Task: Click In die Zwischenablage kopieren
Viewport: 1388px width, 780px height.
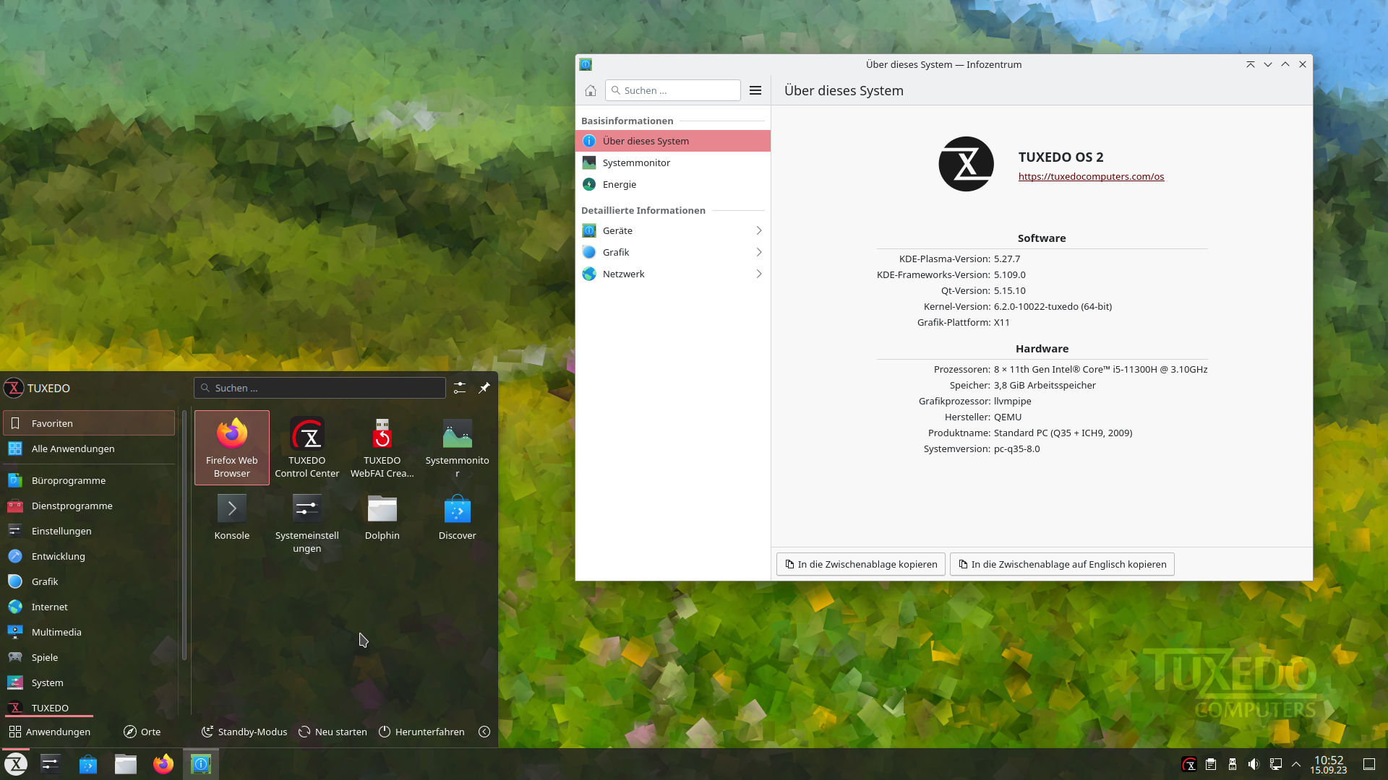Action: click(860, 564)
